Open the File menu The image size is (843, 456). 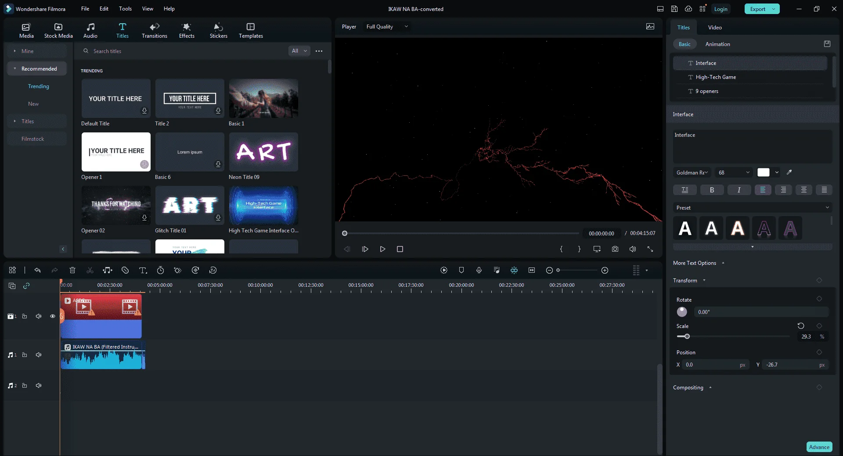[85, 9]
